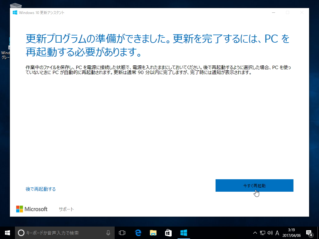Open the calendar from the clock display
This screenshot has width=319, height=239.
(293, 232)
